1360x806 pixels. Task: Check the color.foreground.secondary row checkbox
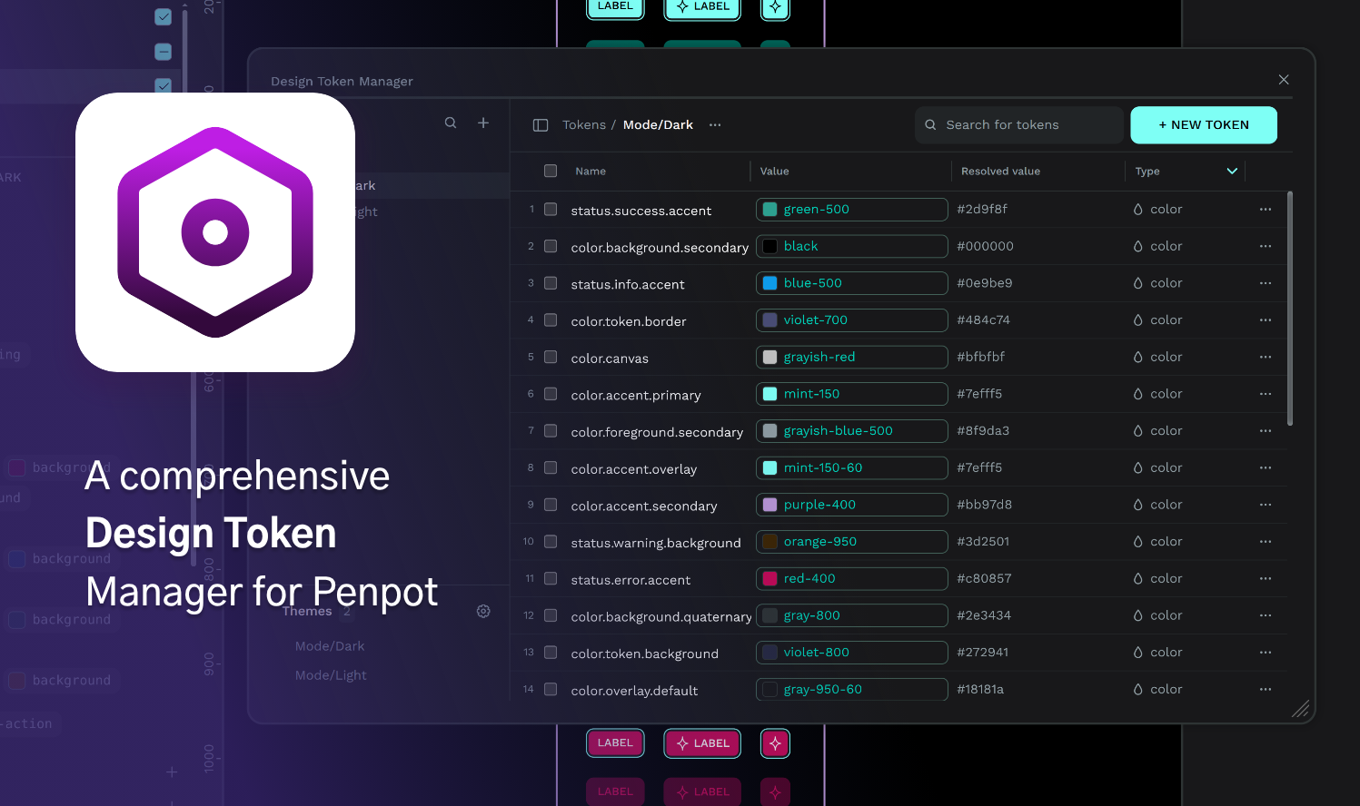(x=551, y=431)
